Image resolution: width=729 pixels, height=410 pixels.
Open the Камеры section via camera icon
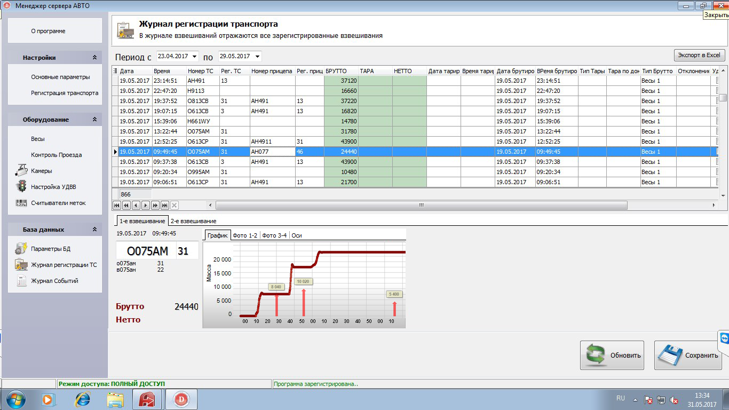pyautogui.click(x=21, y=171)
